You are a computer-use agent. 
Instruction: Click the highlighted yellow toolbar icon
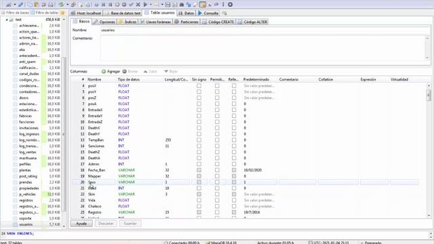pos(203,5)
